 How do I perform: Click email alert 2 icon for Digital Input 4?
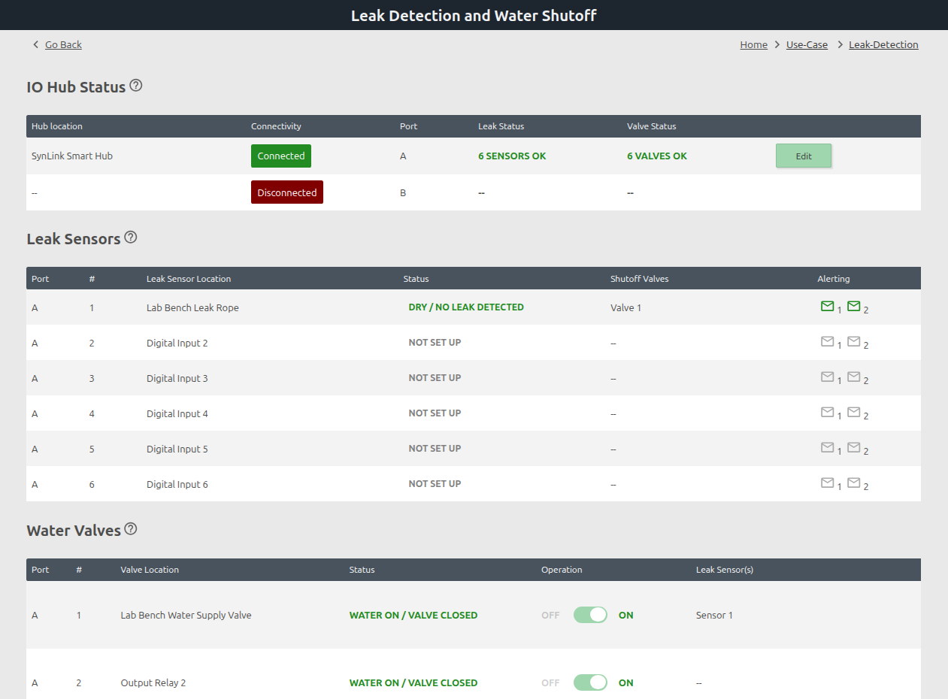pos(854,412)
